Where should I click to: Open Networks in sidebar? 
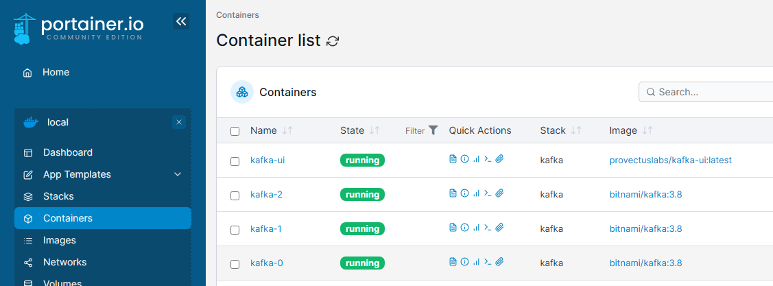point(103,262)
